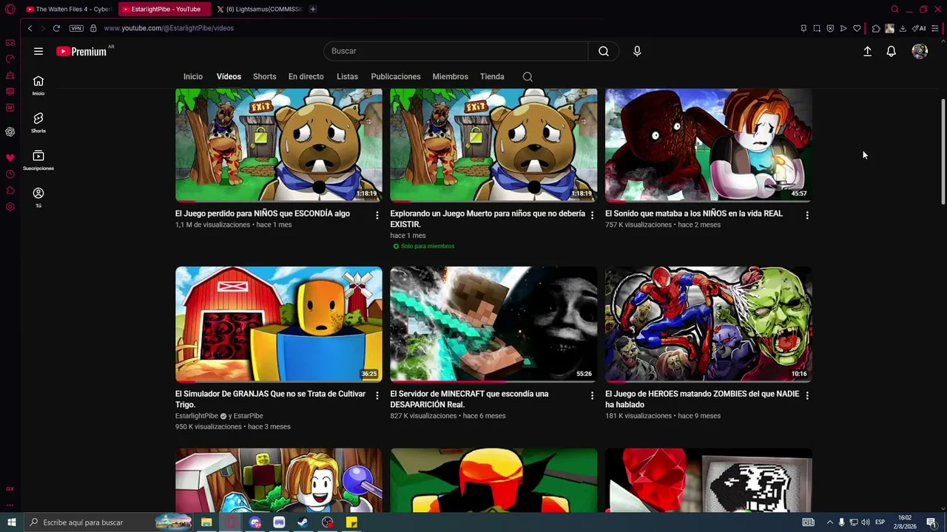Open settings gear in Opera sidebar
This screenshot has width=947, height=532.
[x=10, y=207]
